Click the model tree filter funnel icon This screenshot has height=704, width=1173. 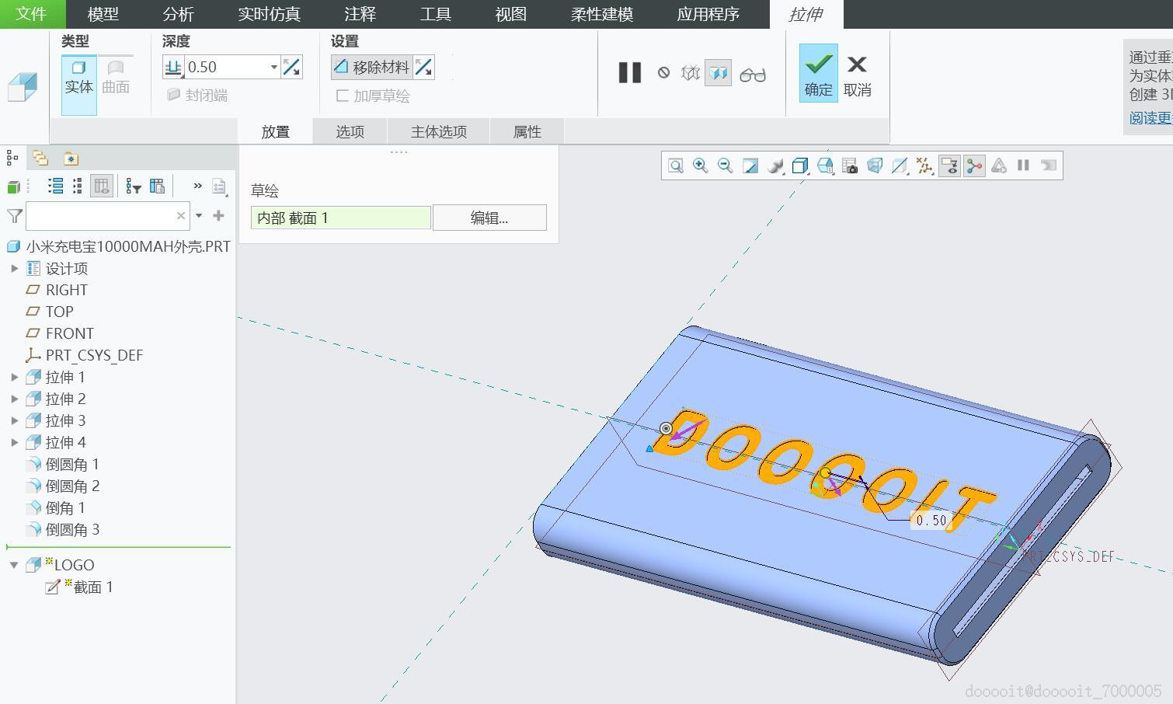click(x=134, y=186)
